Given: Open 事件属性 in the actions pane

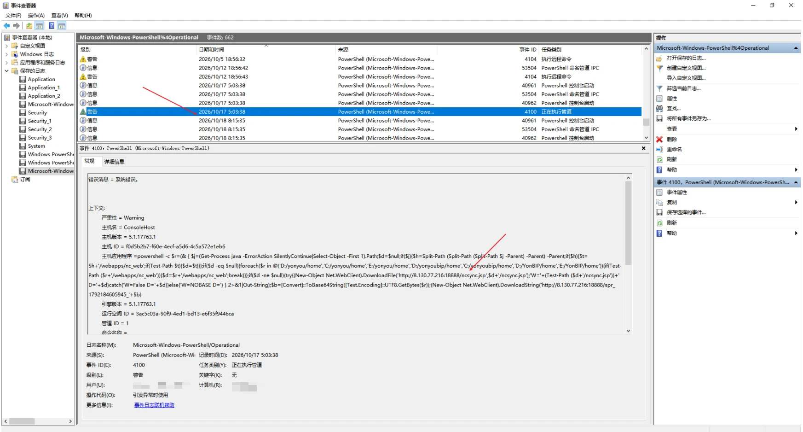Looking at the screenshot, I should (676, 193).
